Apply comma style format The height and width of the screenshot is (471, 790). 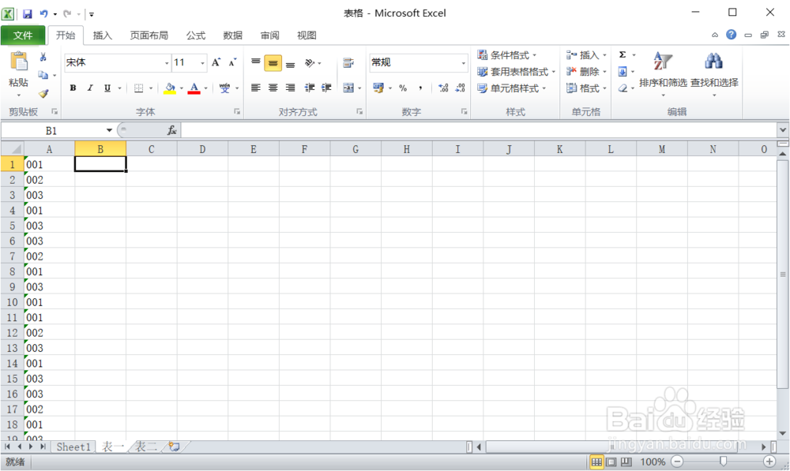[x=420, y=88]
